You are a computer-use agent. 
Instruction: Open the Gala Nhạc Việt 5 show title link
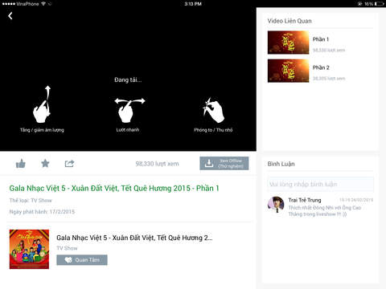pos(134,238)
